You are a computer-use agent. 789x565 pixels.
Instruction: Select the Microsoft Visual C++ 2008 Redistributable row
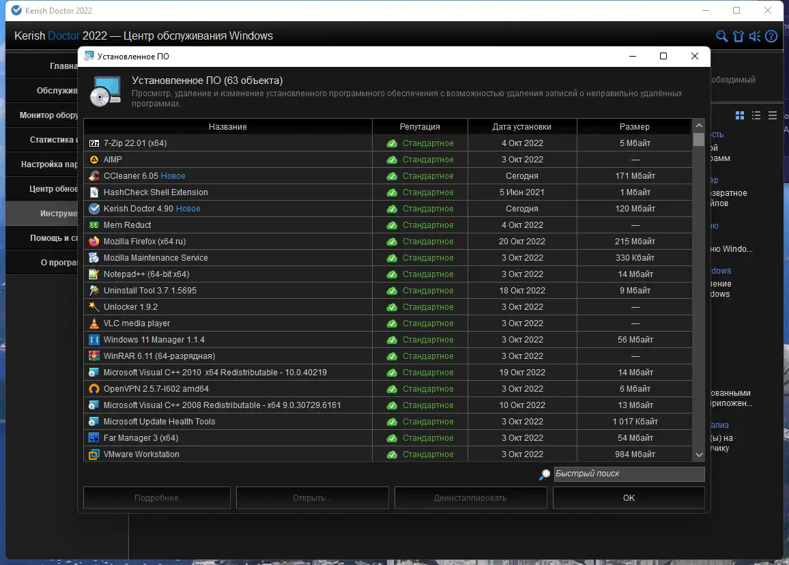pyautogui.click(x=388, y=405)
